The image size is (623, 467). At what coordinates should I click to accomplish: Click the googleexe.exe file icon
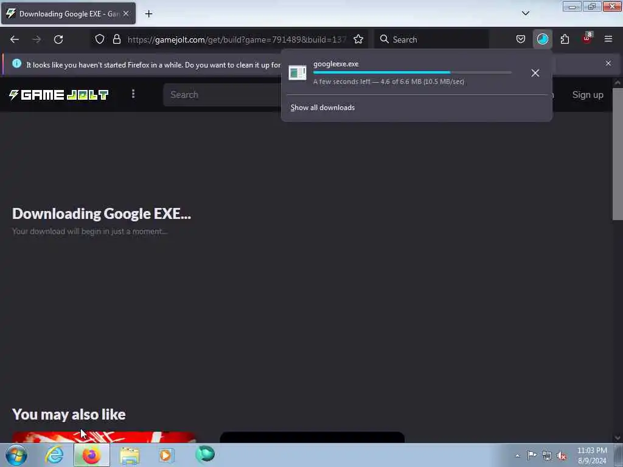297,73
